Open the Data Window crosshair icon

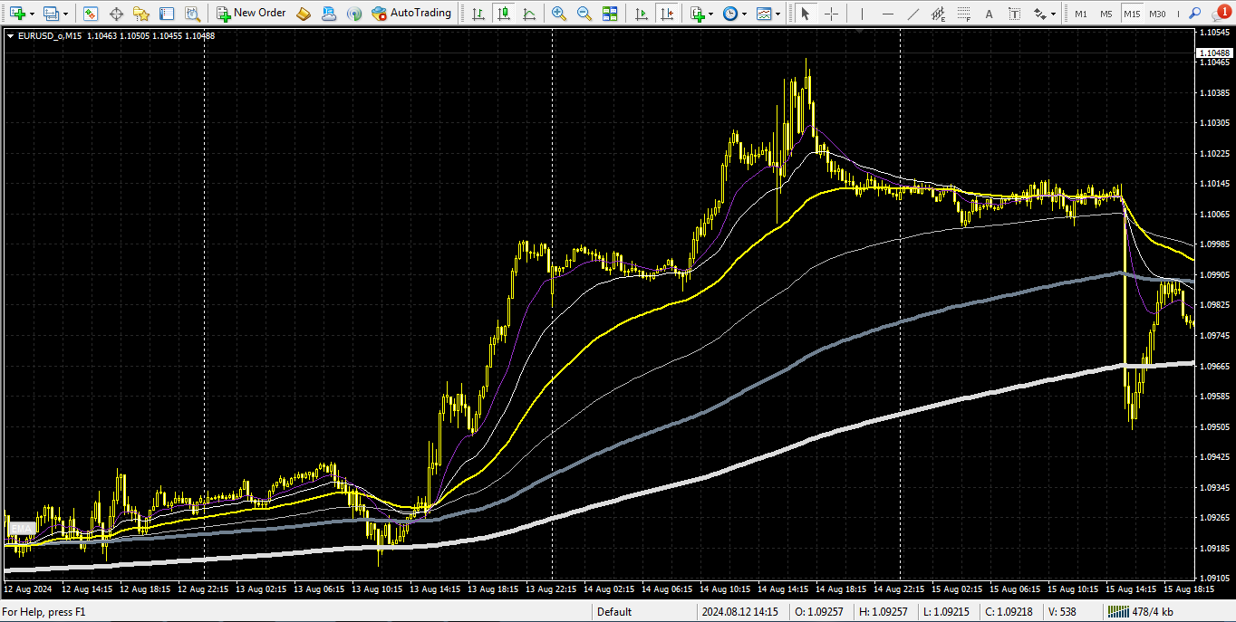(116, 14)
